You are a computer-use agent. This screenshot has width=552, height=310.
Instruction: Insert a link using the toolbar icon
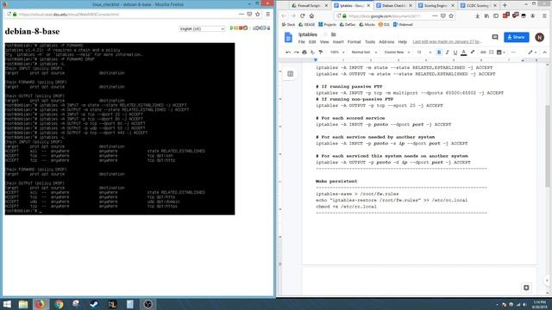pos(483,53)
